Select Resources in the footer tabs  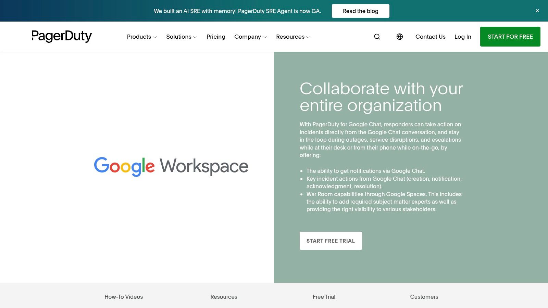pyautogui.click(x=224, y=297)
